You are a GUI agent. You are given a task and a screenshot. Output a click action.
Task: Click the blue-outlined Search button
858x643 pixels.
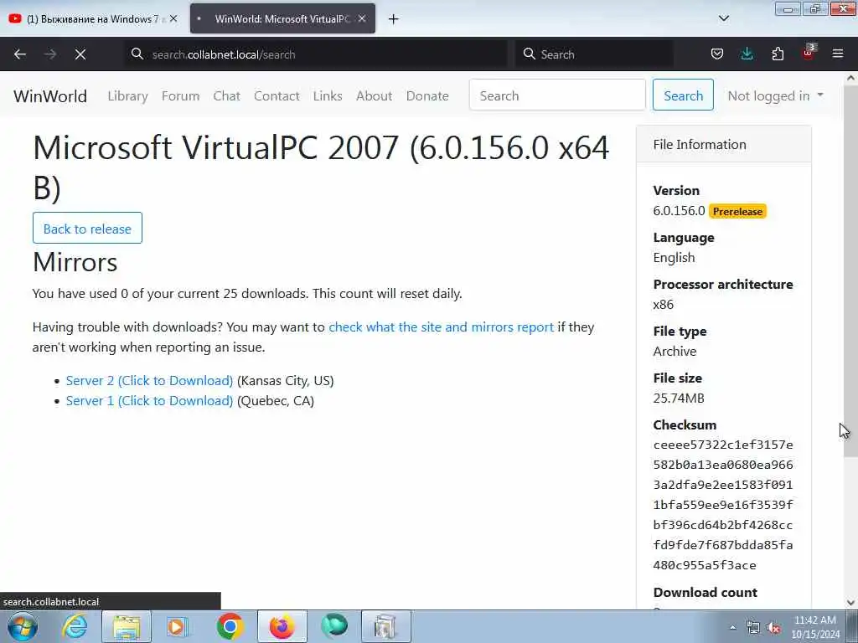(x=683, y=95)
